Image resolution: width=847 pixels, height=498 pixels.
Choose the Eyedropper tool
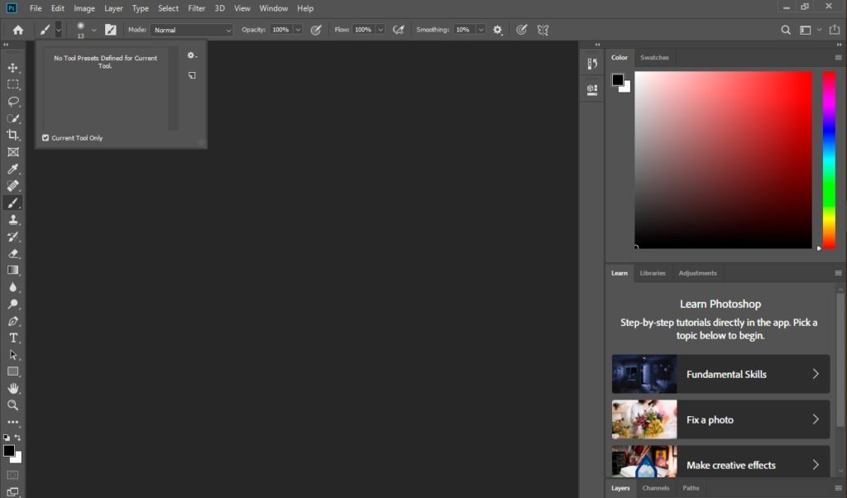(x=13, y=169)
